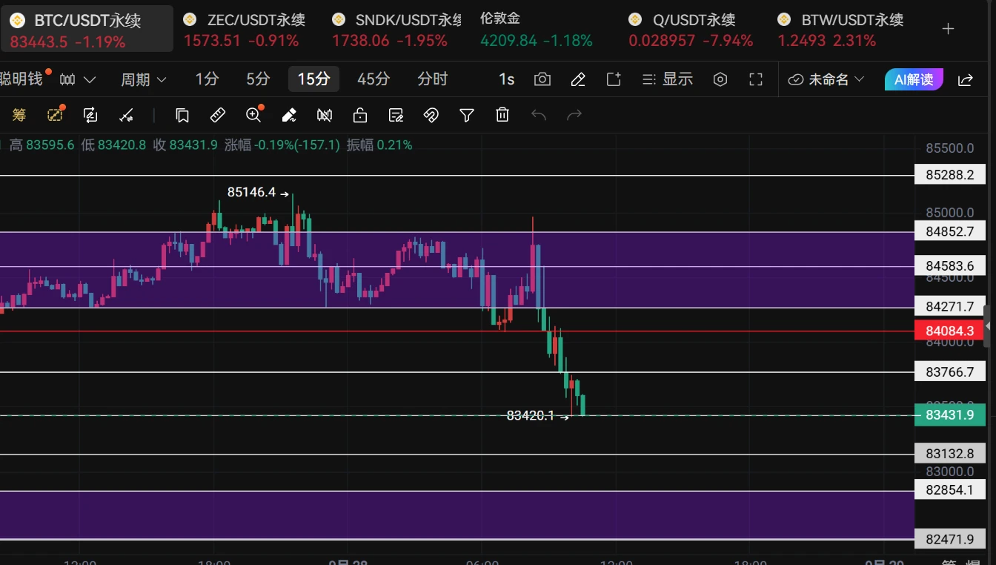Click the 筹 chip distribution icon
Image resolution: width=996 pixels, height=565 pixels.
pos(19,115)
